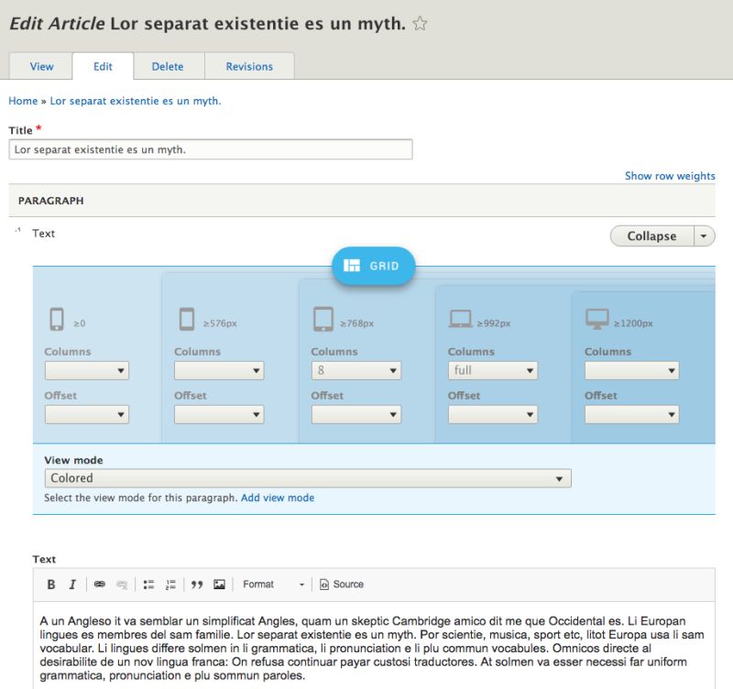Viewport: 733px width, 689px height.
Task: Insert a link using the link icon
Action: click(100, 585)
